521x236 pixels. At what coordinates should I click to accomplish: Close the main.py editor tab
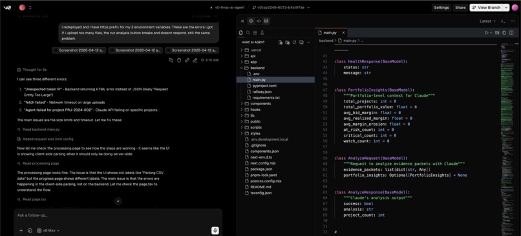[344, 33]
